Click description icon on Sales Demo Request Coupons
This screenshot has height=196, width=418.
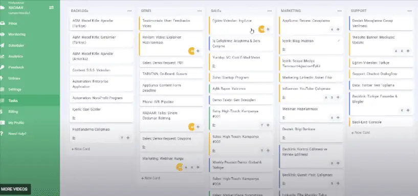pos(144,147)
